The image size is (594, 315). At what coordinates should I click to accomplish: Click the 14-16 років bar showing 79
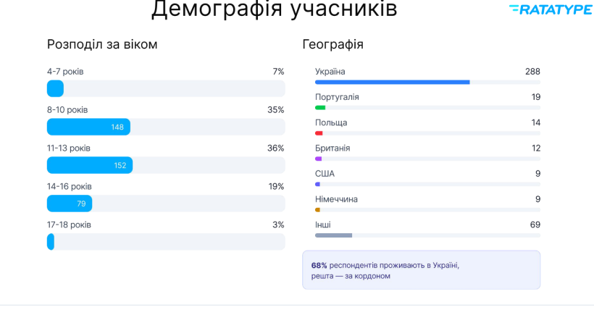pyautogui.click(x=70, y=203)
